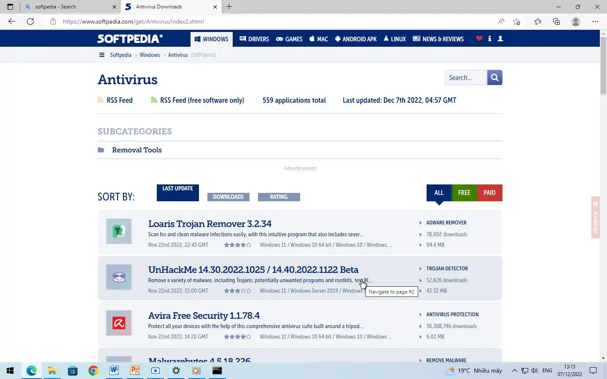
Task: Sort by DOWNLOADS
Action: click(x=228, y=197)
